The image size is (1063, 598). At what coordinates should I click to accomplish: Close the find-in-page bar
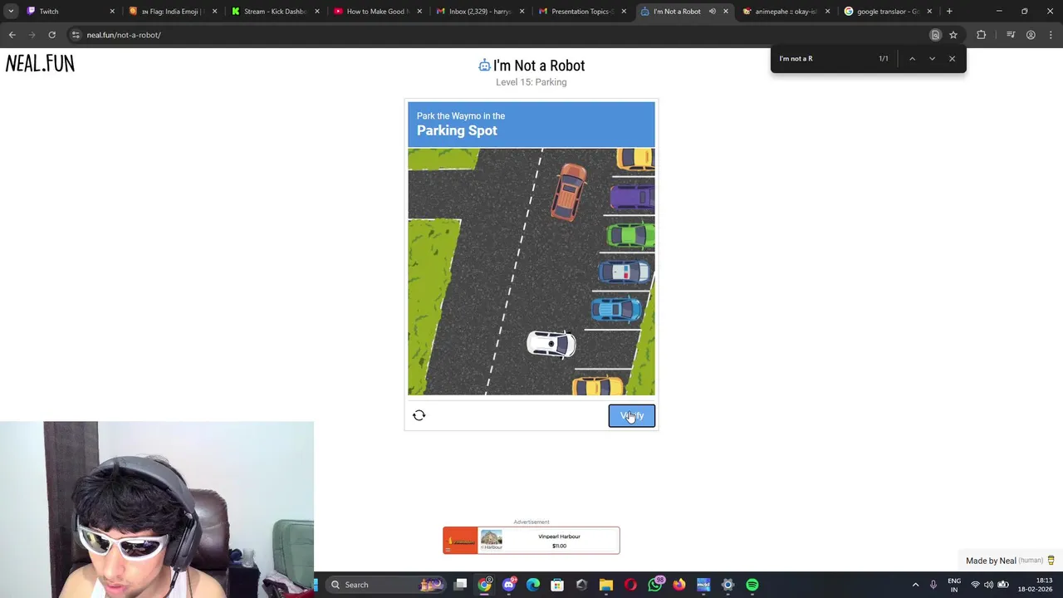[x=952, y=59]
